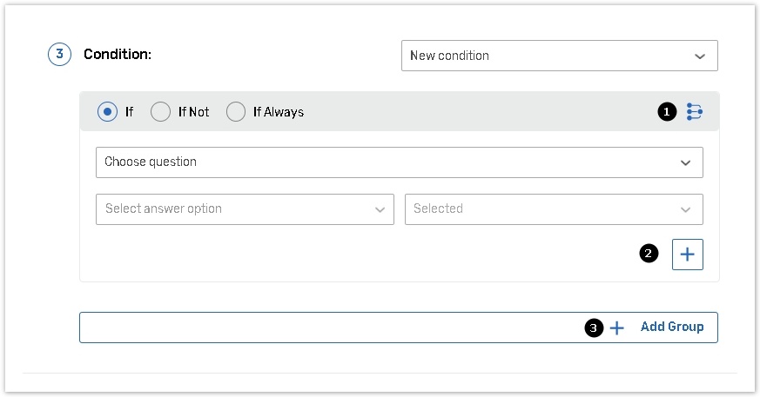760x397 pixels.
Task: Select the "If" radio button
Action: pos(107,112)
